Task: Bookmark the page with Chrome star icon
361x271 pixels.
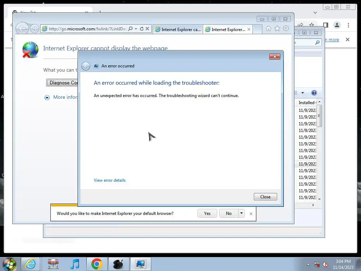Action: 312,25
